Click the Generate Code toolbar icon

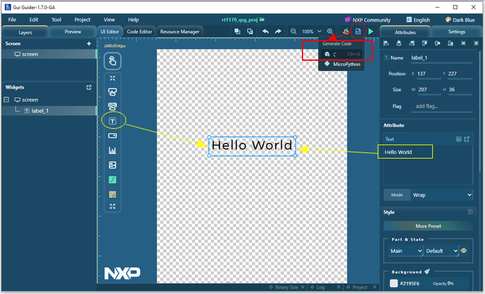(358, 32)
